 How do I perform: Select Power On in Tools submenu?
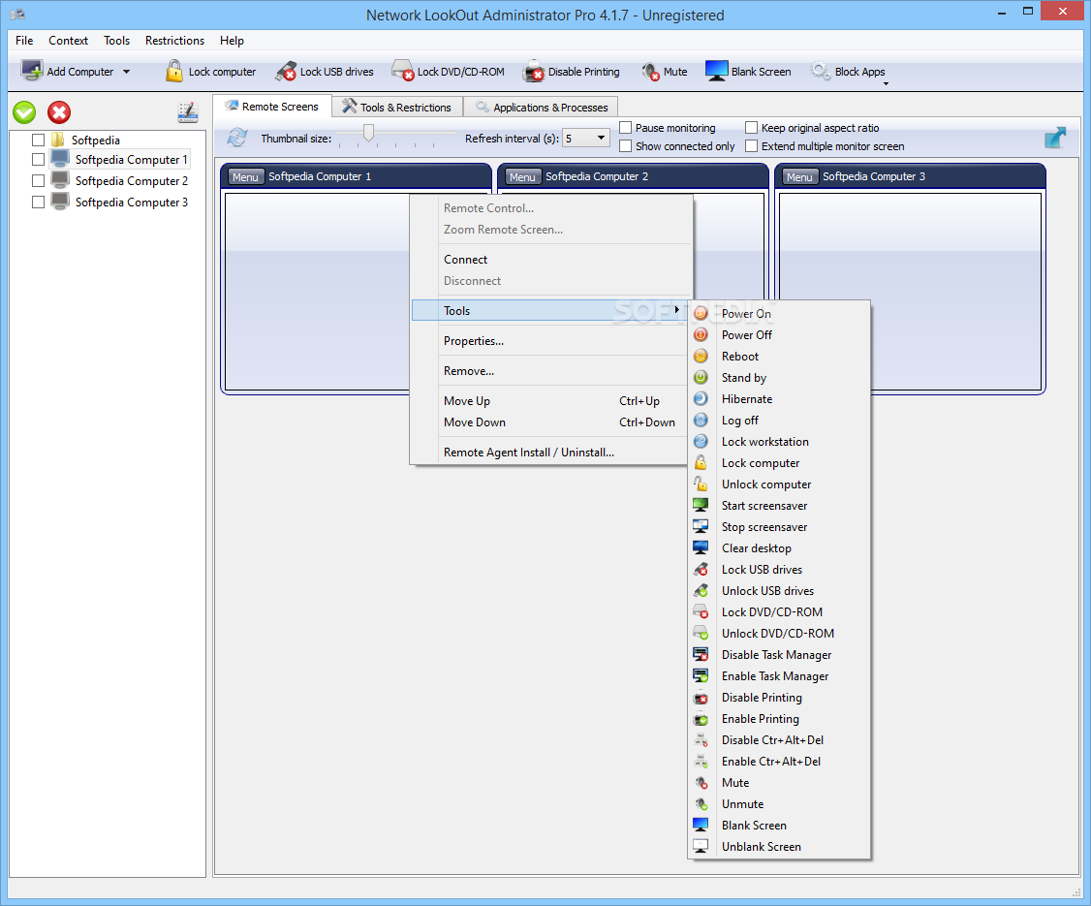coord(779,314)
